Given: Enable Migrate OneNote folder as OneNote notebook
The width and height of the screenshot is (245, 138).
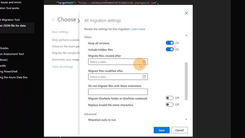Looking at the screenshot, I should click(170, 98).
